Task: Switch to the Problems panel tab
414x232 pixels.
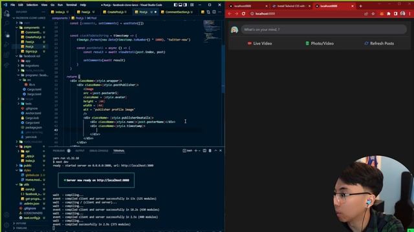Action: (59, 151)
